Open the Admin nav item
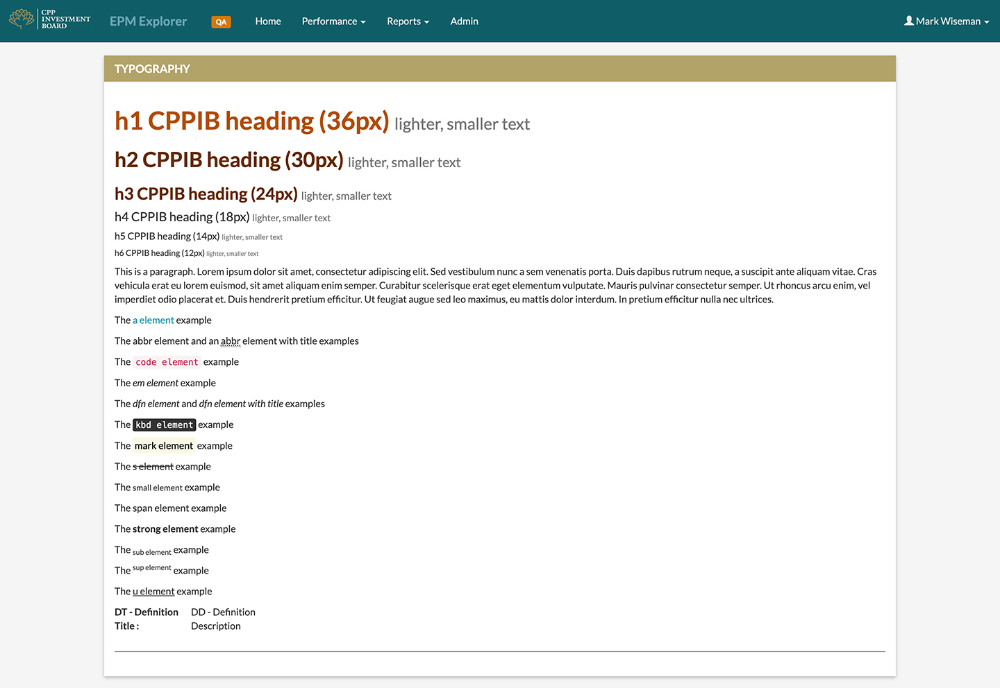The height and width of the screenshot is (688, 1000). pos(464,21)
